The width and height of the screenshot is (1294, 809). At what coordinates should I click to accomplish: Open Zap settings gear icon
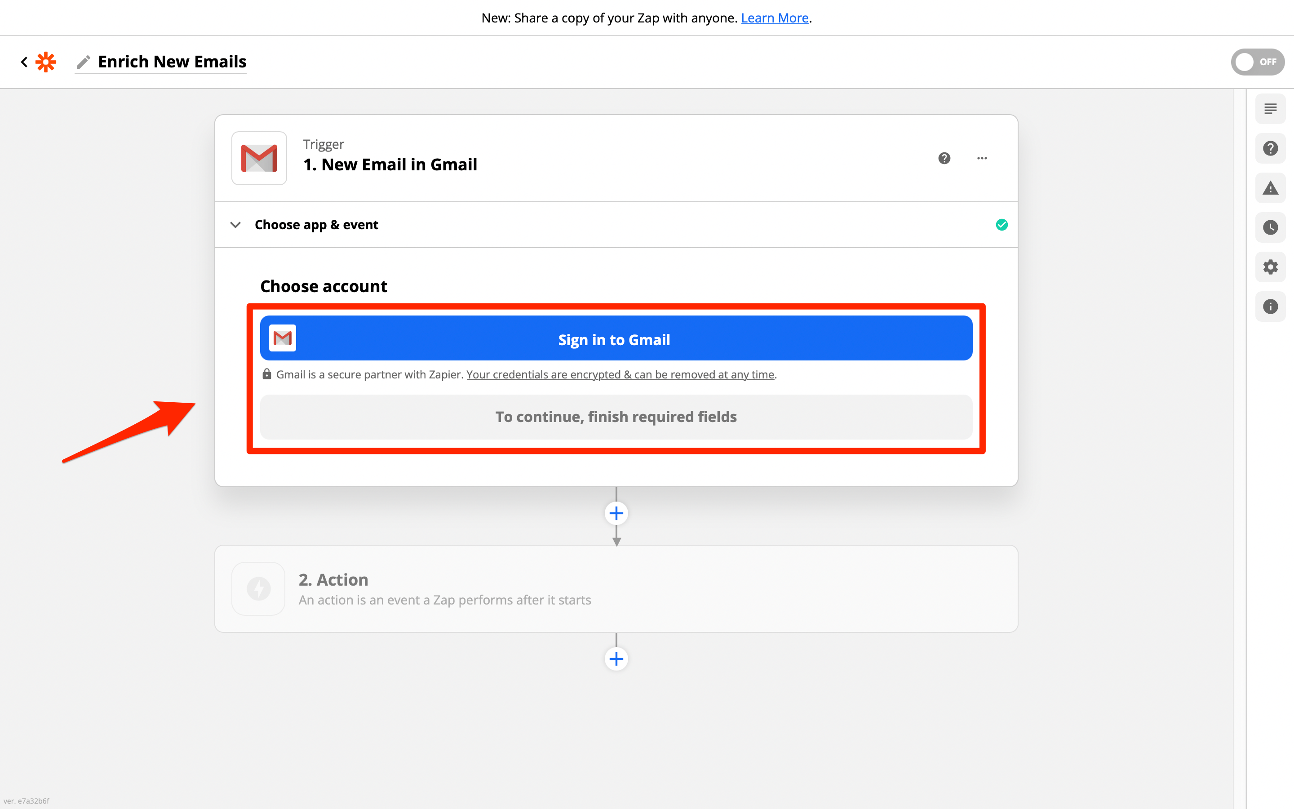tap(1270, 267)
